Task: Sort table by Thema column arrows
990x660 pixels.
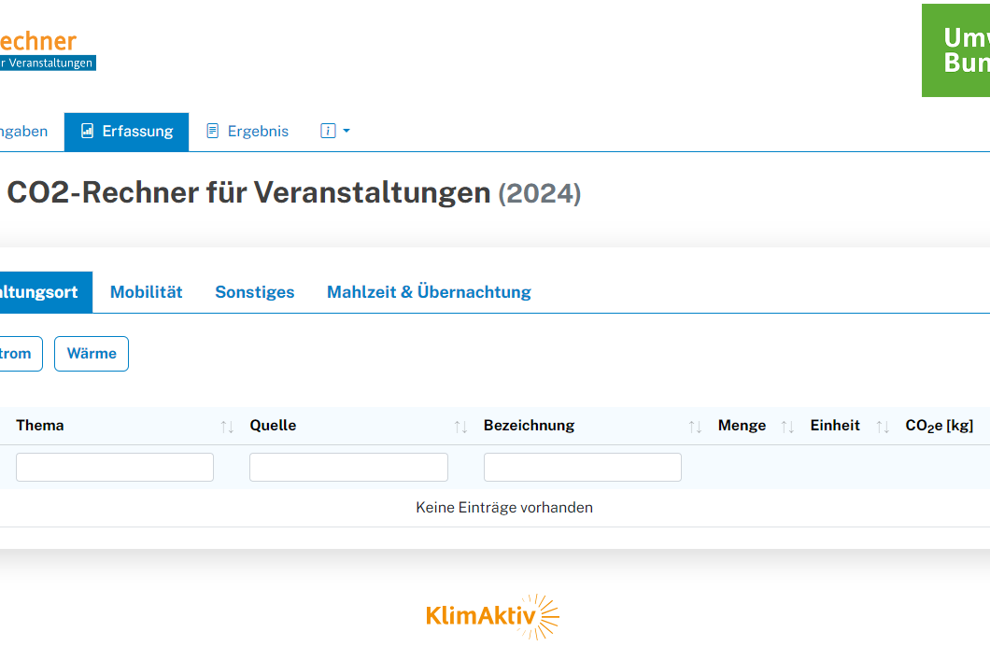Action: pyautogui.click(x=227, y=427)
